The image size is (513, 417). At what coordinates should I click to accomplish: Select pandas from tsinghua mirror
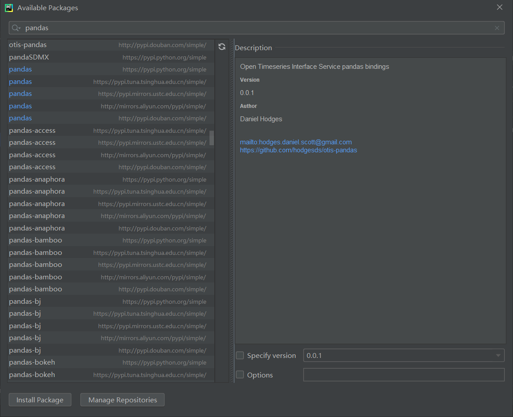tap(111, 82)
